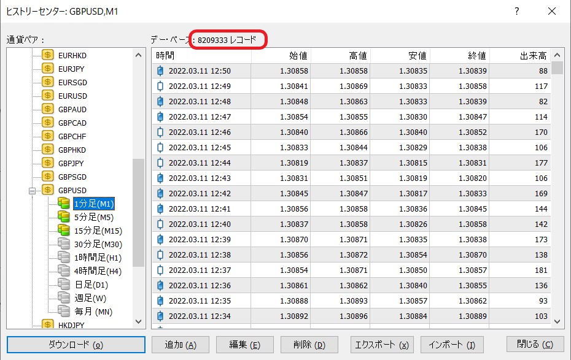
Task: Select the 週足(W) weekly timeframe
Action: coord(90,297)
